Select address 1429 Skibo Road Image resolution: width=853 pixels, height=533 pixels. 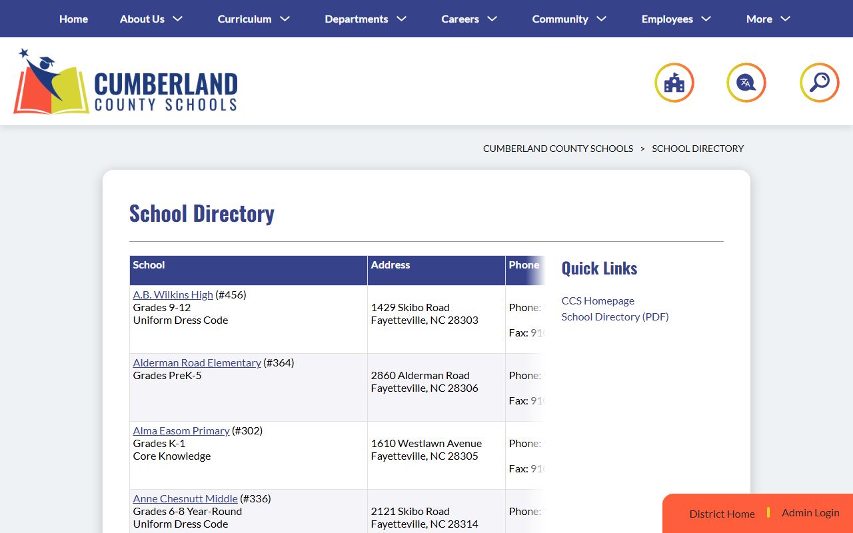tap(410, 307)
